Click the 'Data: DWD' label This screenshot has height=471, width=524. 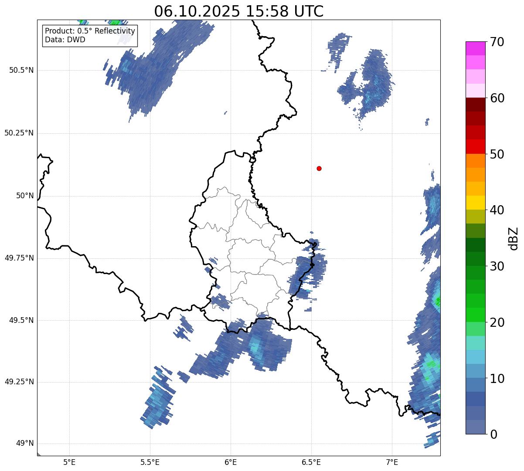click(x=65, y=40)
